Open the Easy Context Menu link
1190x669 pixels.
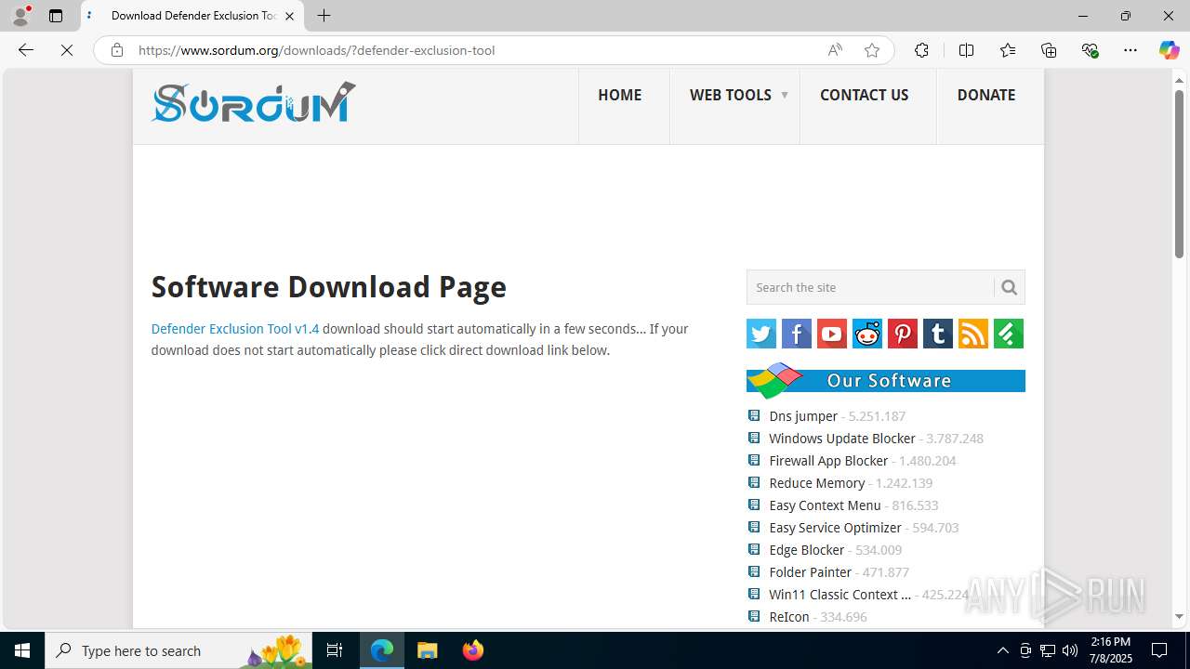825,505
